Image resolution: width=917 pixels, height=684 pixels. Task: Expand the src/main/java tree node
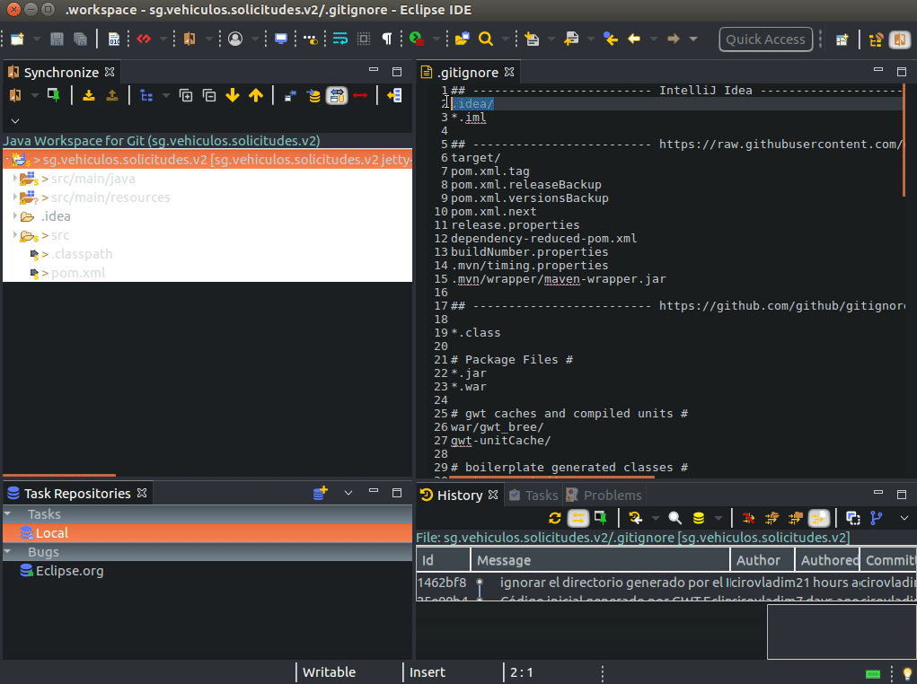pos(15,178)
